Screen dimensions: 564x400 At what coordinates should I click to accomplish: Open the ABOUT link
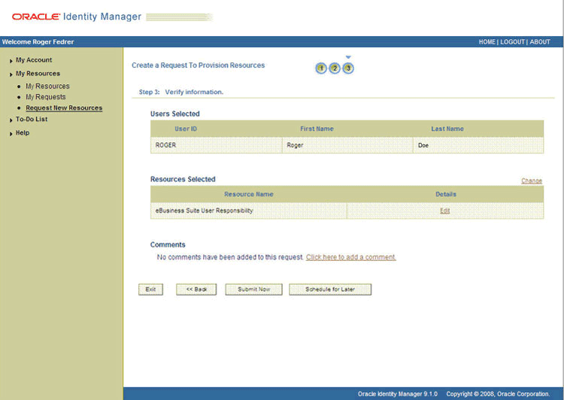pos(540,41)
